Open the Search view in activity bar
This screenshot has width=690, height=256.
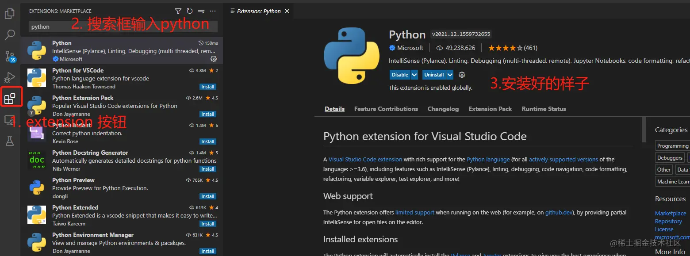coord(10,34)
